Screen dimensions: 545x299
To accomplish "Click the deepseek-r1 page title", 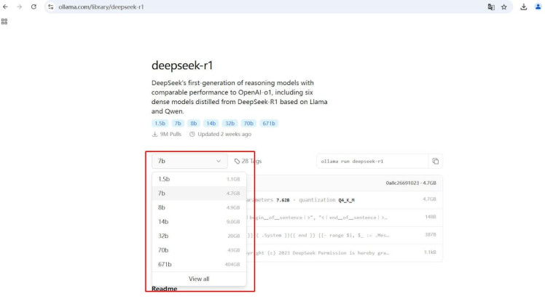I will click(x=182, y=65).
